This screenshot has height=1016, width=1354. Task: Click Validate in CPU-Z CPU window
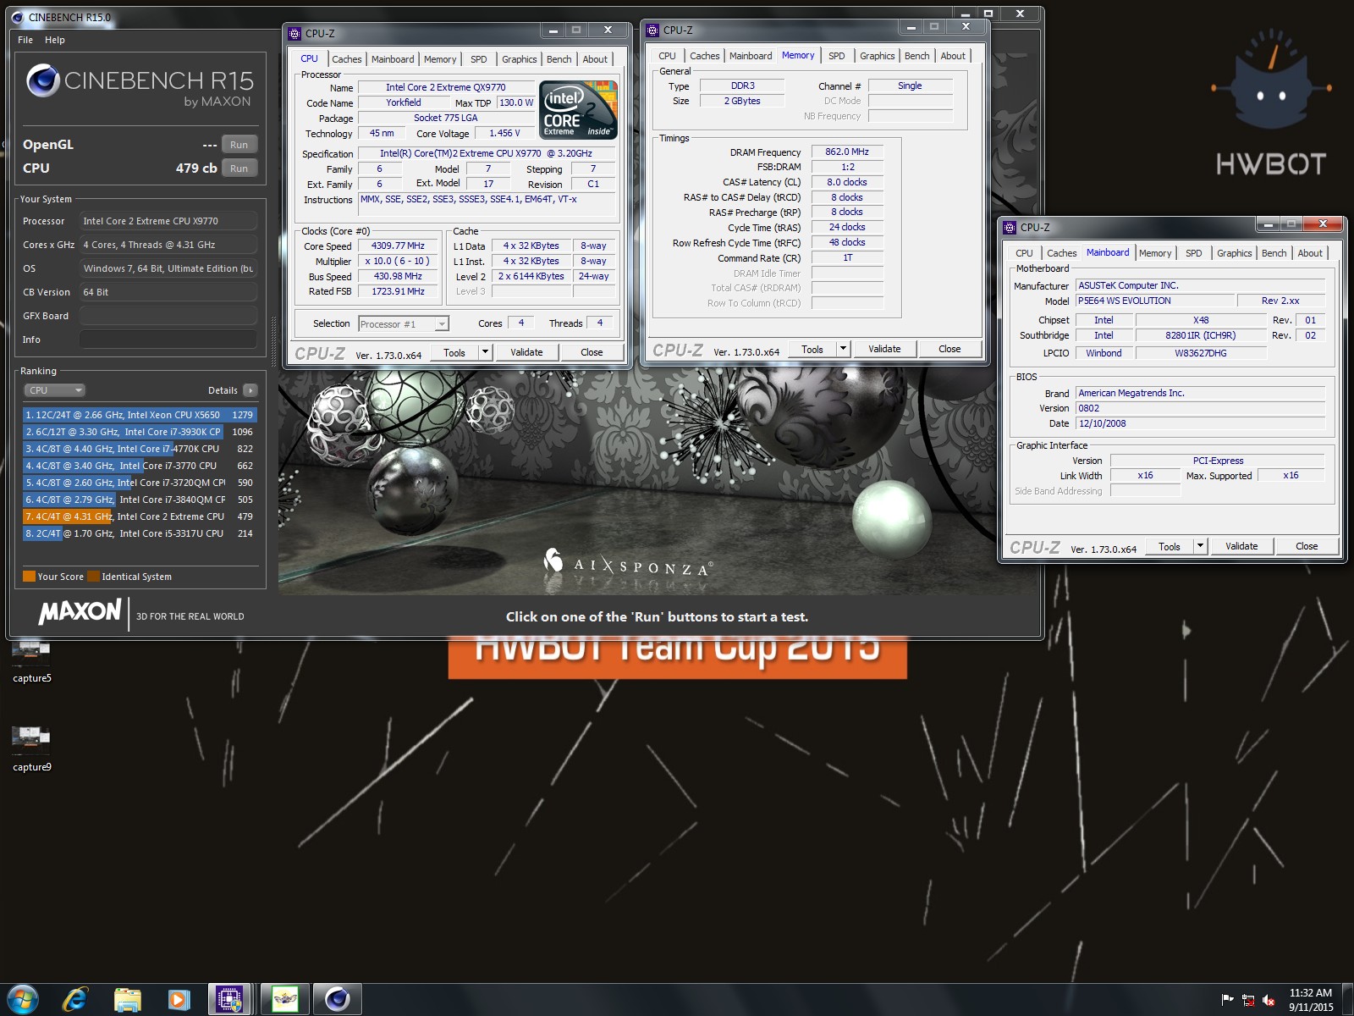(526, 352)
